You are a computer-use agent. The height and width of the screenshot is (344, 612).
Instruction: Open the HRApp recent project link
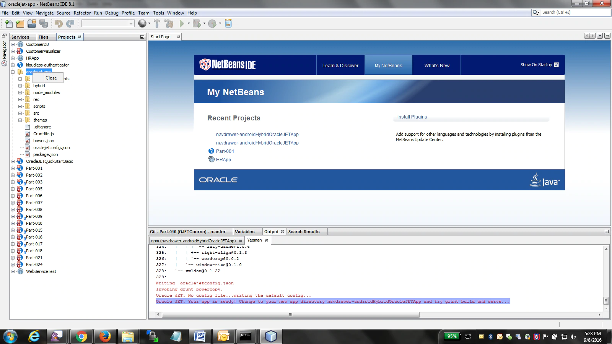(x=223, y=160)
